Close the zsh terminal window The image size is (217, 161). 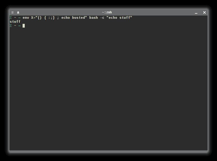click(x=204, y=13)
